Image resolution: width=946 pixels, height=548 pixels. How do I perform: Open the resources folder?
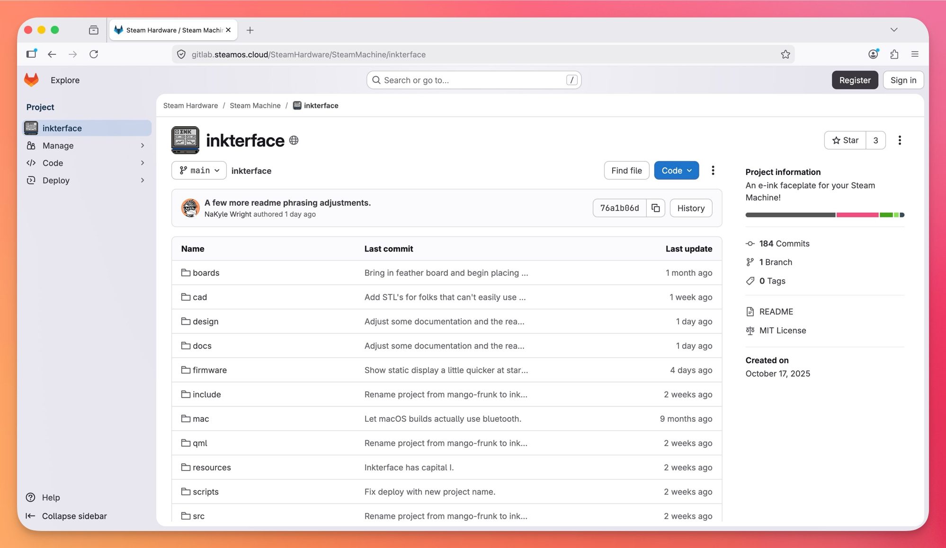point(212,467)
